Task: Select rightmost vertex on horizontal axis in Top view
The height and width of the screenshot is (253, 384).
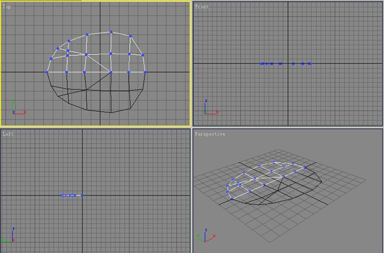Action: point(145,72)
